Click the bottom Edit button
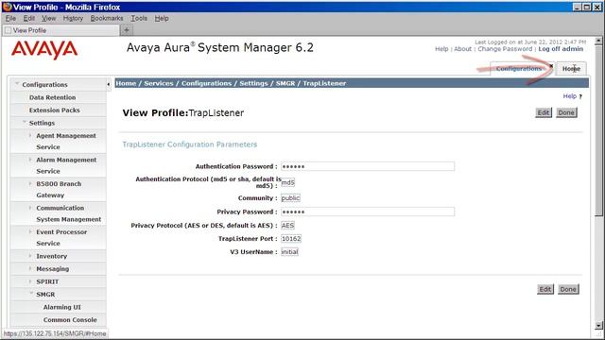Image resolution: width=605 pixels, height=340 pixels. point(544,289)
